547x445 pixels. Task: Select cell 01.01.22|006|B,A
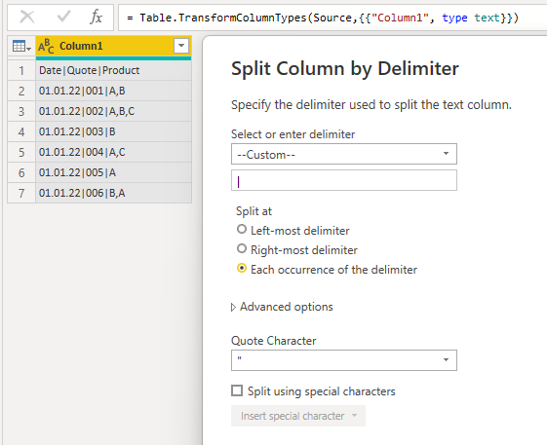[113, 193]
